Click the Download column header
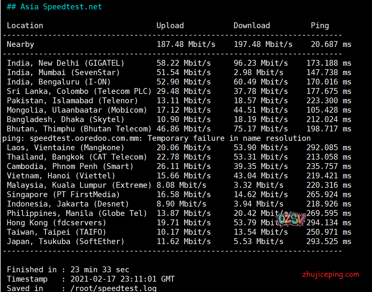The image size is (372, 292). pos(251,26)
